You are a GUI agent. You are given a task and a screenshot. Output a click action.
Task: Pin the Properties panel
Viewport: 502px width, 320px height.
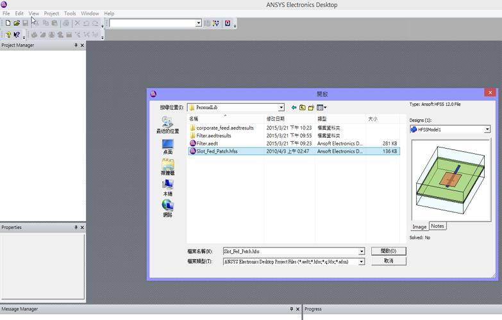tap(76, 228)
